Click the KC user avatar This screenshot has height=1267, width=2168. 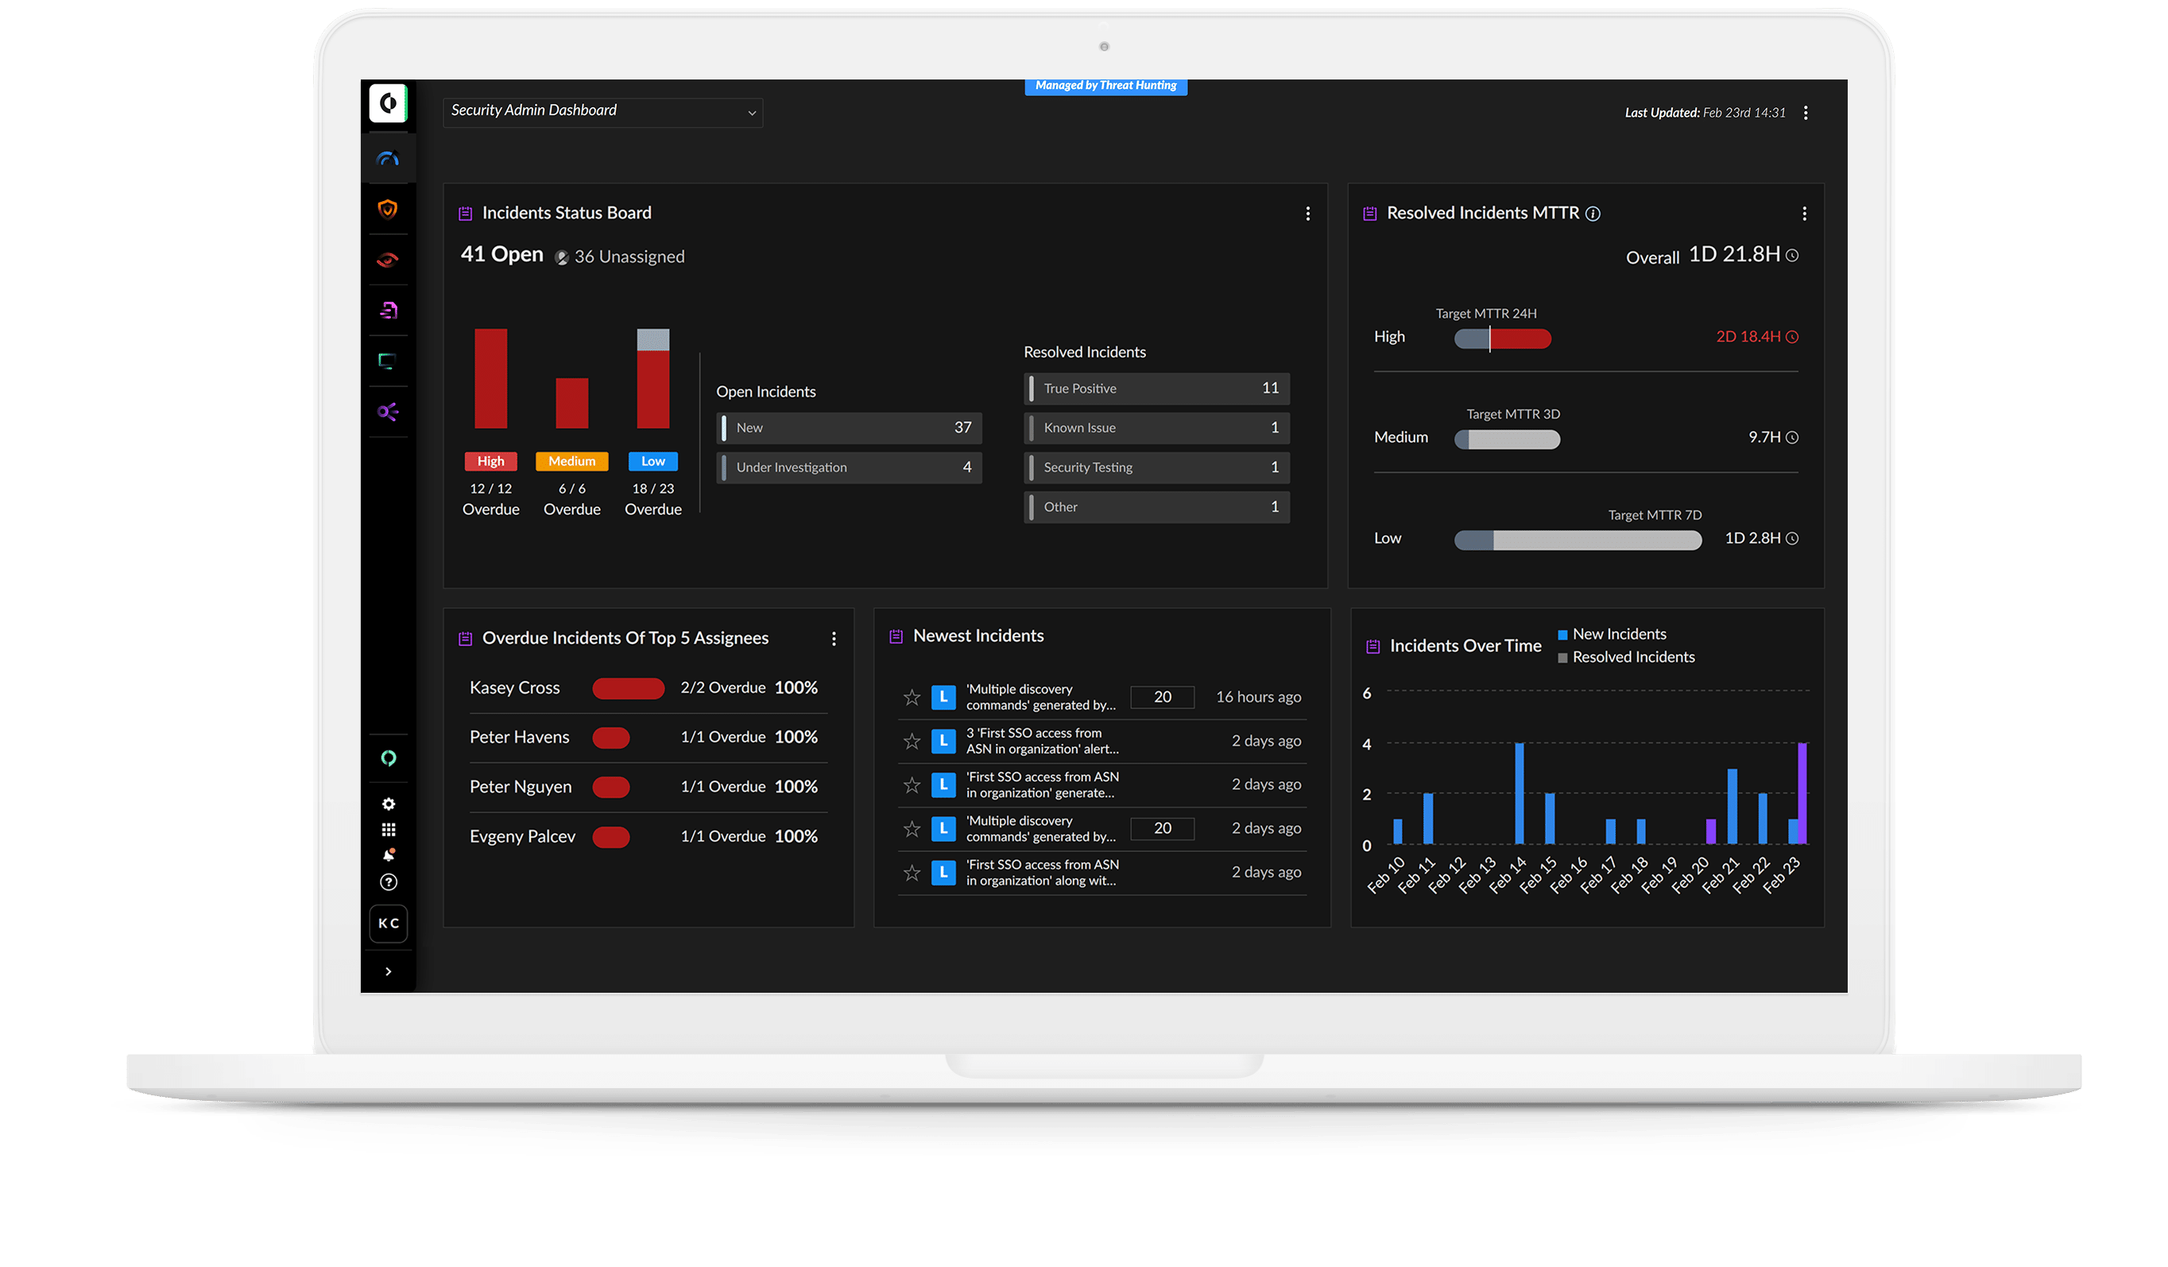point(389,924)
